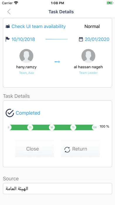Tap the Completed checkmark circle icon
The width and height of the screenshot is (115, 205).
(10, 113)
